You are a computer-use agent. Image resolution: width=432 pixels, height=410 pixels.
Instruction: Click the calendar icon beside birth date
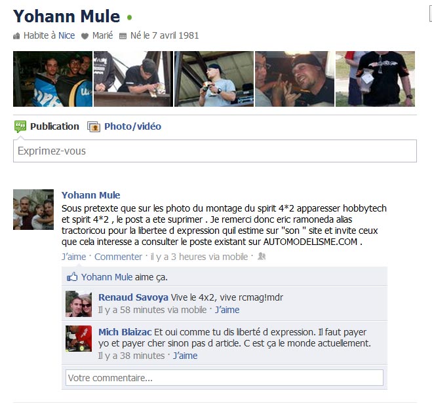123,36
